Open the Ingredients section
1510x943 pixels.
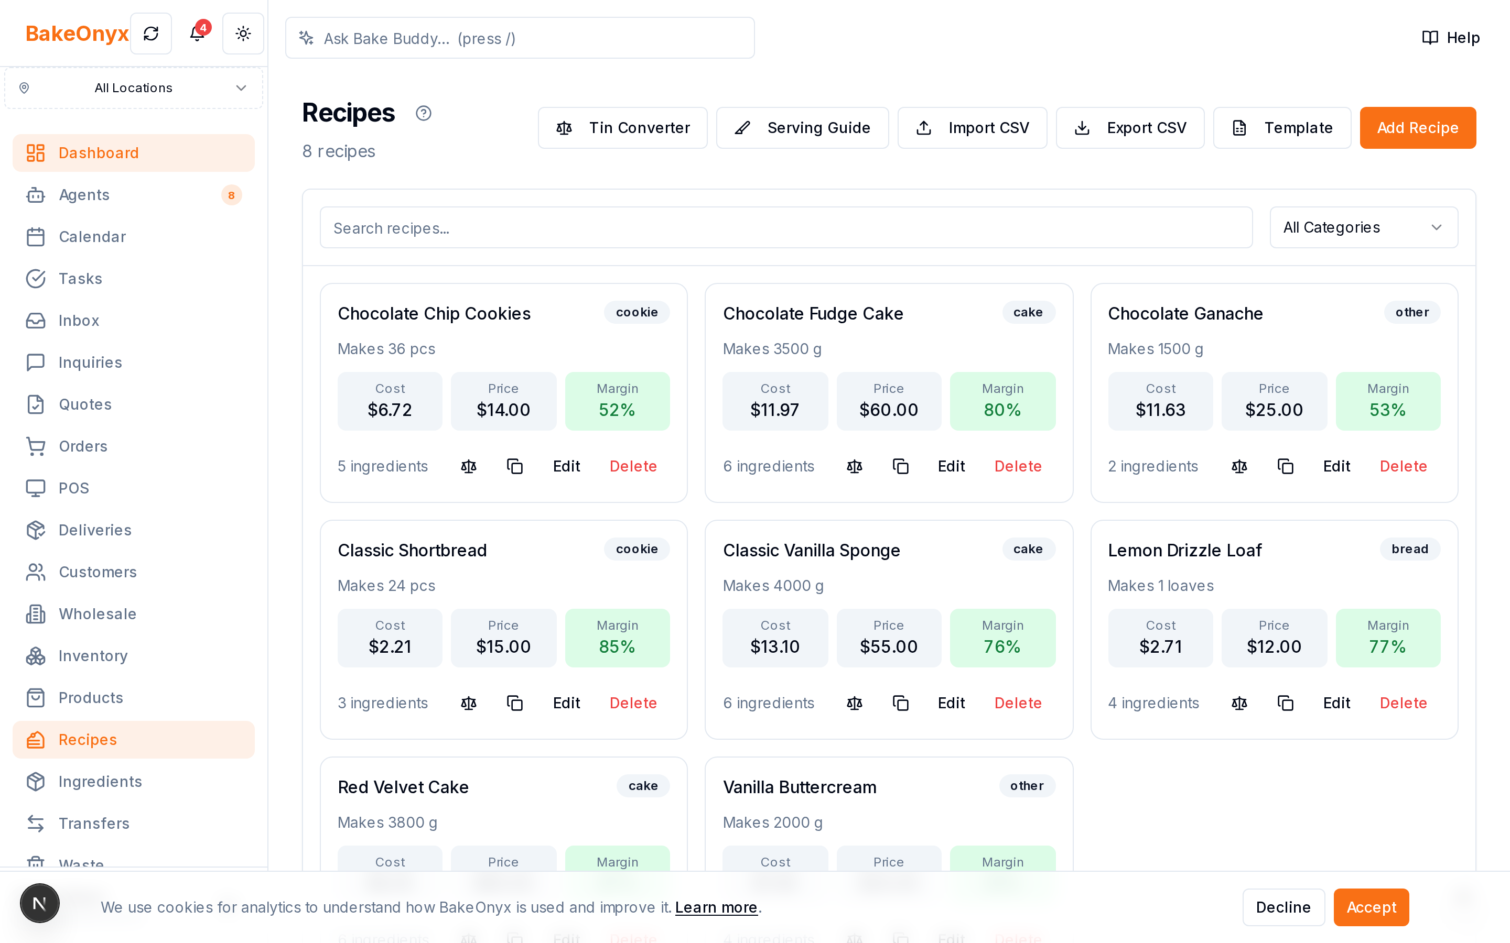click(x=134, y=782)
